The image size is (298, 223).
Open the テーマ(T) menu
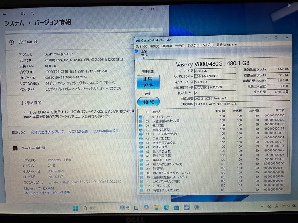(179, 45)
